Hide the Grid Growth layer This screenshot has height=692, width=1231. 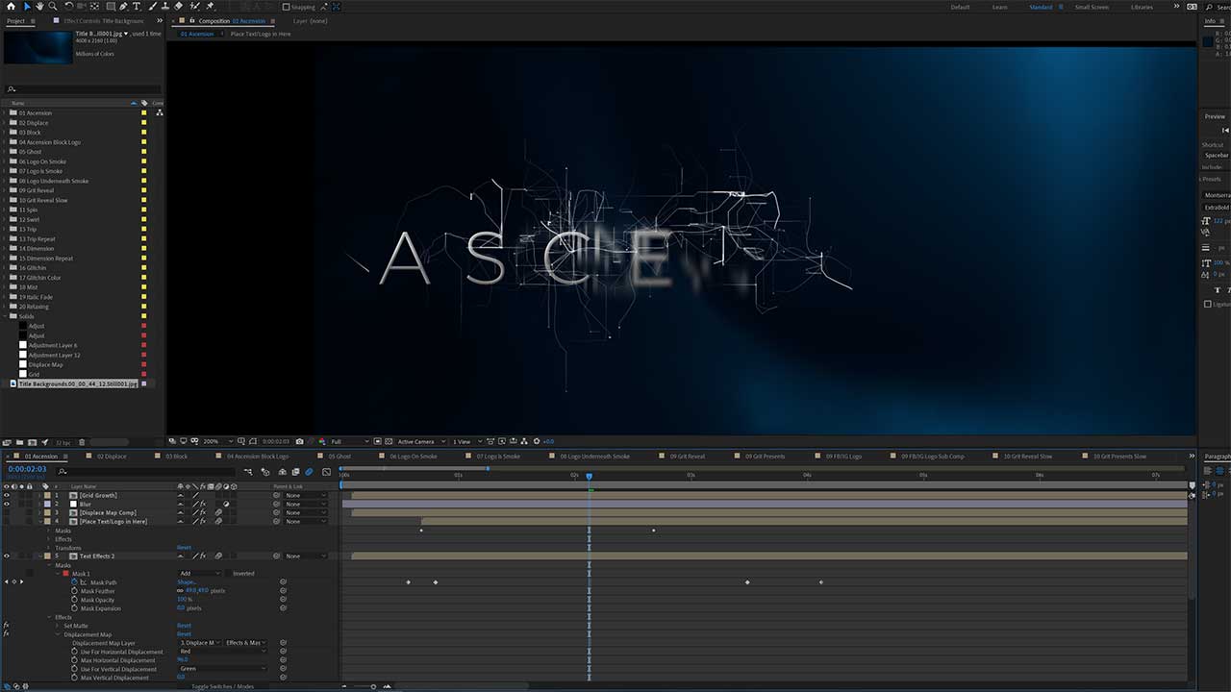pyautogui.click(x=7, y=495)
